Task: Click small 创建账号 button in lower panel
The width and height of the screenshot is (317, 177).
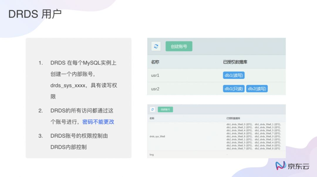Action: pos(165,109)
